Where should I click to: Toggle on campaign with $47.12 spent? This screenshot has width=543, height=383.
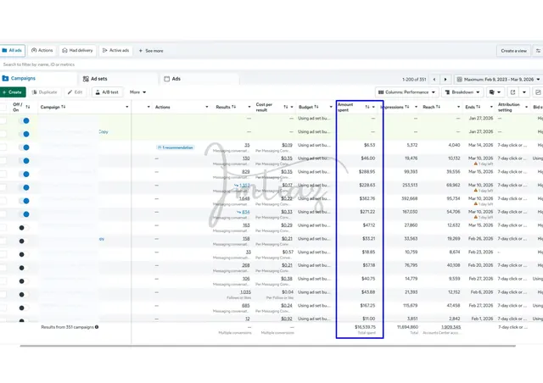point(24,228)
